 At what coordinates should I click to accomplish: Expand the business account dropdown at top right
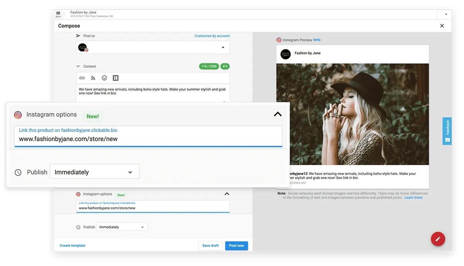click(446, 14)
